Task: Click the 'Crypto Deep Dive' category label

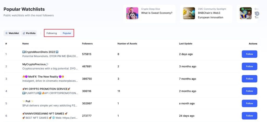Action: pyautogui.click(x=150, y=9)
